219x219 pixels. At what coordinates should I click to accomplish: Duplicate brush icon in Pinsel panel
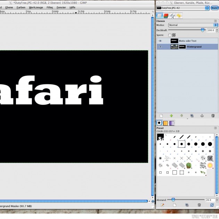[187, 205]
